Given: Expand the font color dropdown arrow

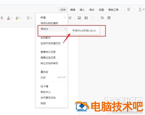Looking at the screenshot, I should pyautogui.click(x=12, y=18).
